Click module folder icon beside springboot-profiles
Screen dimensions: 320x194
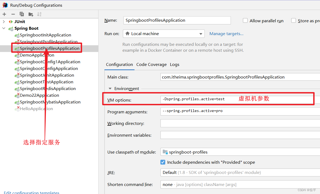tap(165, 152)
